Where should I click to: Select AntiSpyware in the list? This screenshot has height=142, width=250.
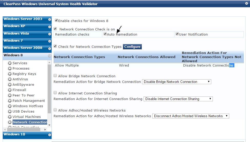[x=23, y=85]
